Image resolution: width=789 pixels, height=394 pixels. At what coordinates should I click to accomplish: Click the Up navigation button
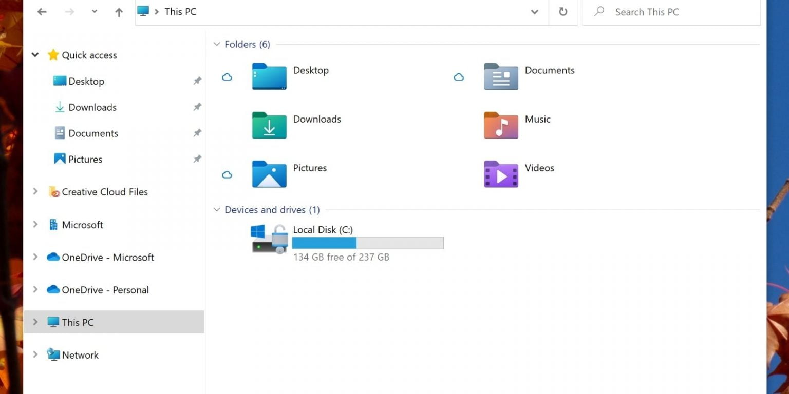[119, 11]
